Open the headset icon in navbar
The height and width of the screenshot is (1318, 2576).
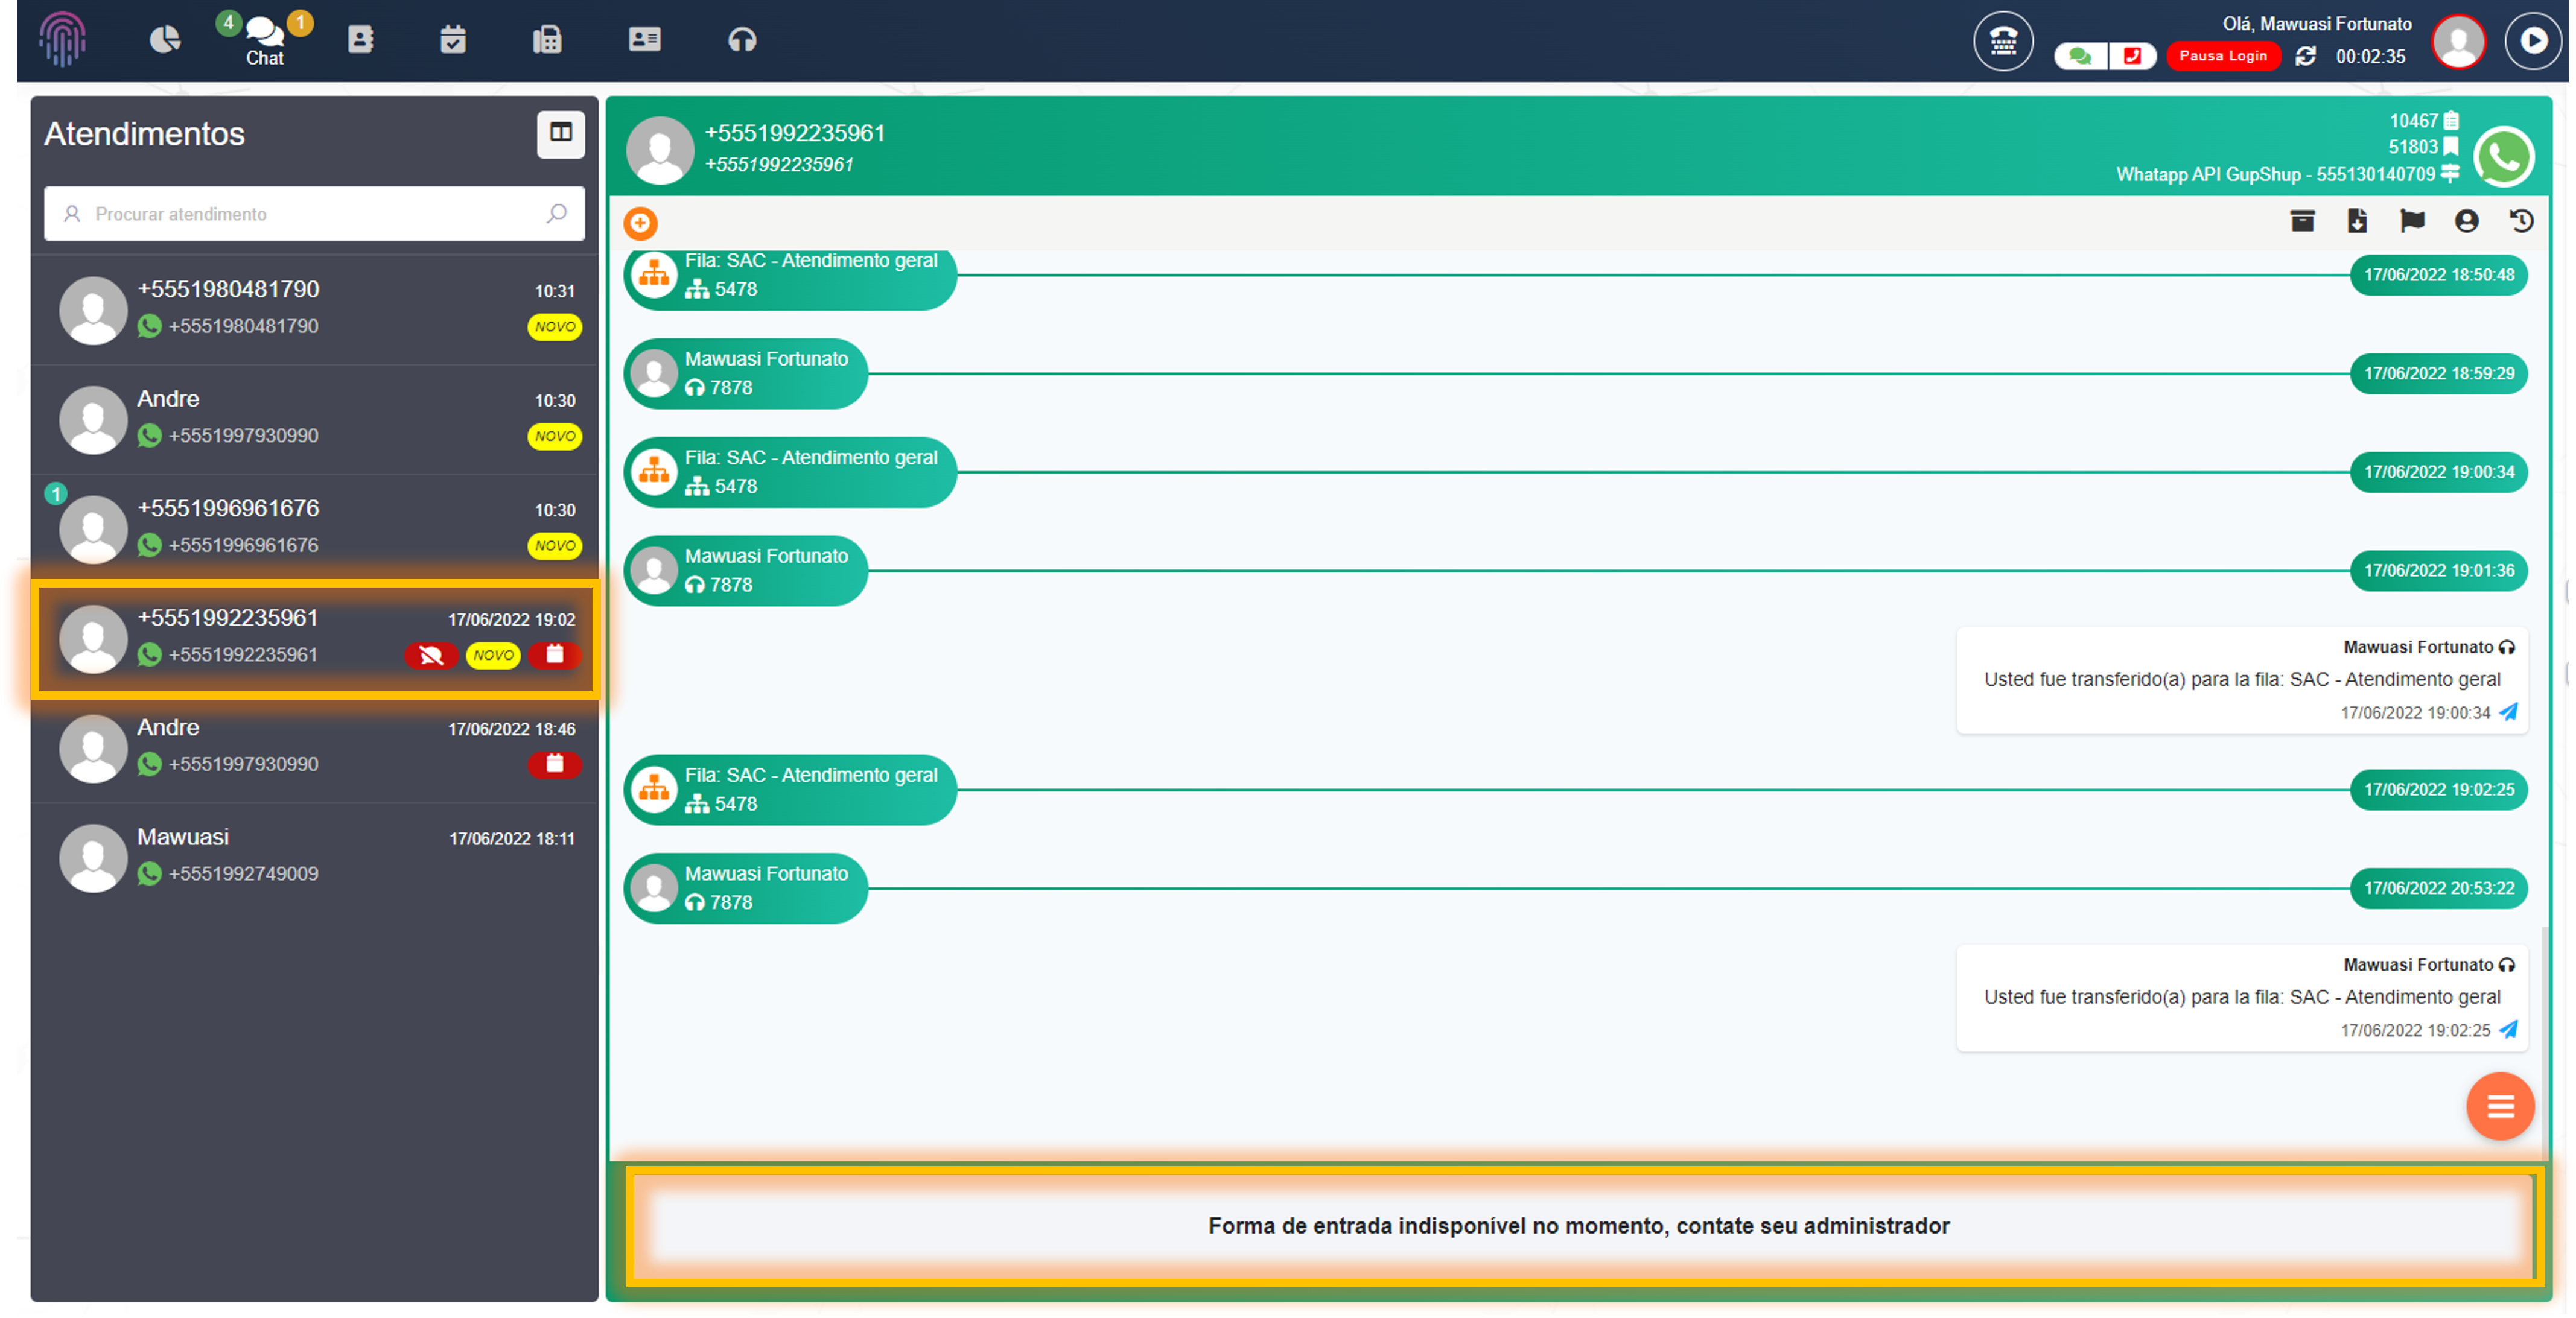(x=742, y=40)
